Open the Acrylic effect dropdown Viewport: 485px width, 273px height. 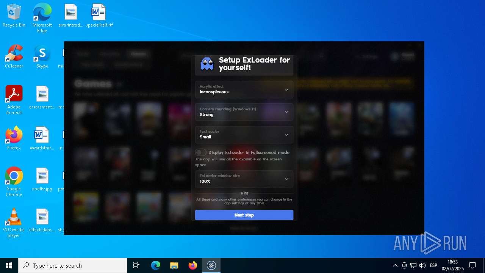click(244, 89)
